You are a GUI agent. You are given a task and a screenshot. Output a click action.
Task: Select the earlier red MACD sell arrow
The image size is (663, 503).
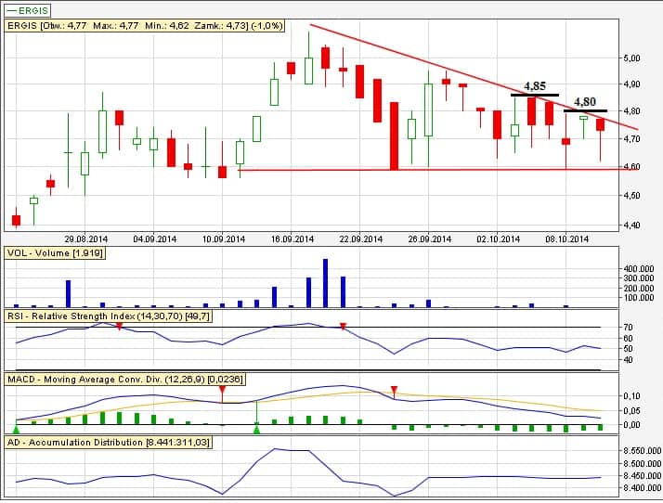coord(222,390)
